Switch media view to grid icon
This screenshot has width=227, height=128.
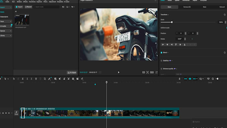63,7
